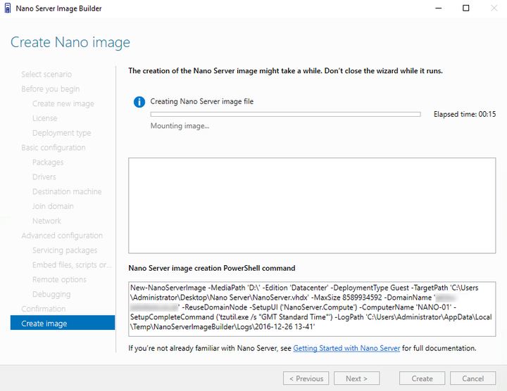Click Creating Nano Server image file label
Image resolution: width=507 pixels, height=391 pixels.
pyautogui.click(x=202, y=101)
